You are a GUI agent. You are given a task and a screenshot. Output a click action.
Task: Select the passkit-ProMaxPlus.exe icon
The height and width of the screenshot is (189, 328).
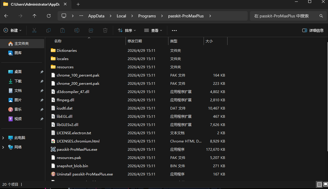click(53, 150)
